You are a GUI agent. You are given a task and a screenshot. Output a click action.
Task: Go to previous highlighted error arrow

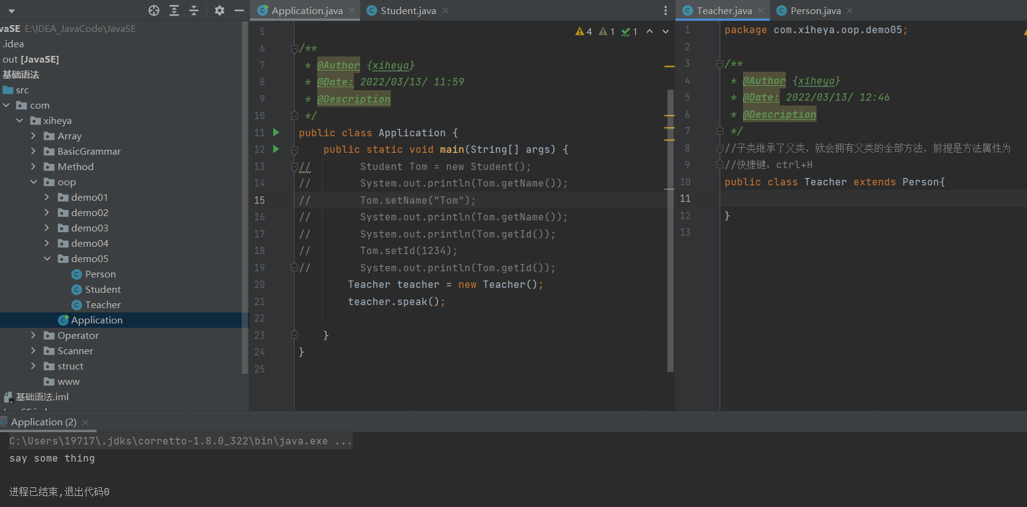650,31
